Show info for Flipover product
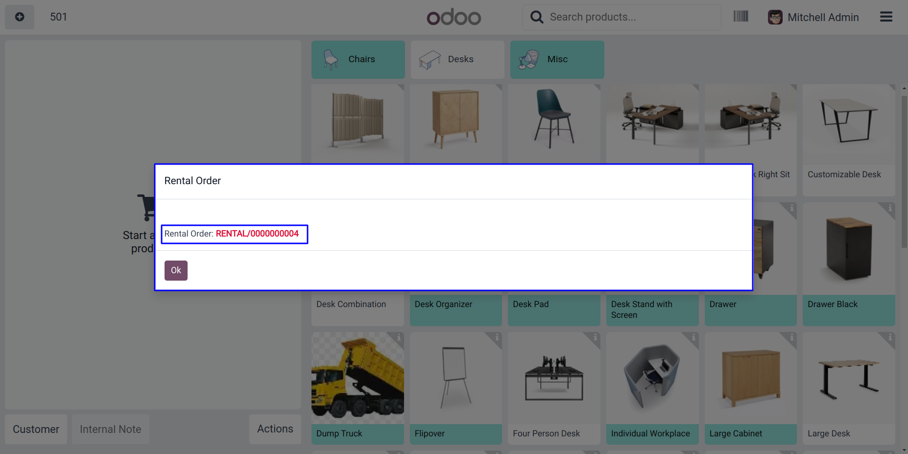This screenshot has height=454, width=908. pyautogui.click(x=497, y=337)
